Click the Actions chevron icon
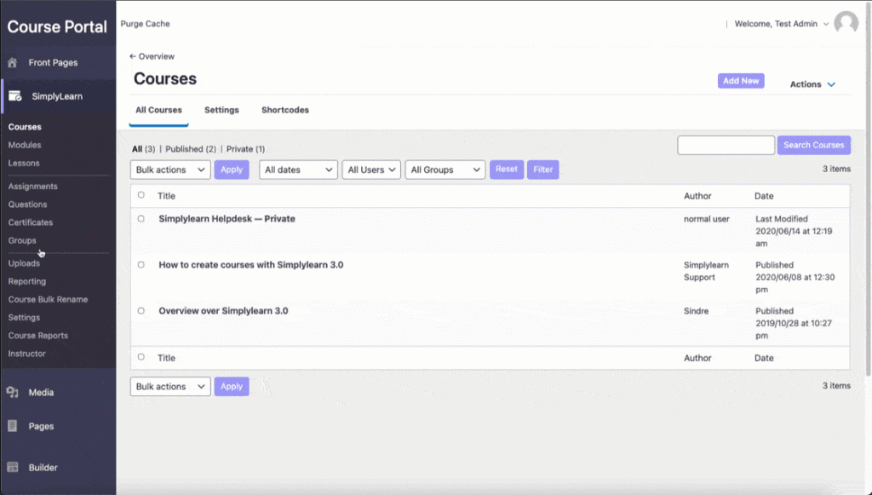Viewport: 872px width, 495px height. click(831, 84)
